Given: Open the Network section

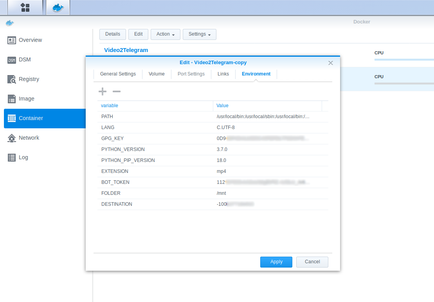Looking at the screenshot, I should coord(29,138).
